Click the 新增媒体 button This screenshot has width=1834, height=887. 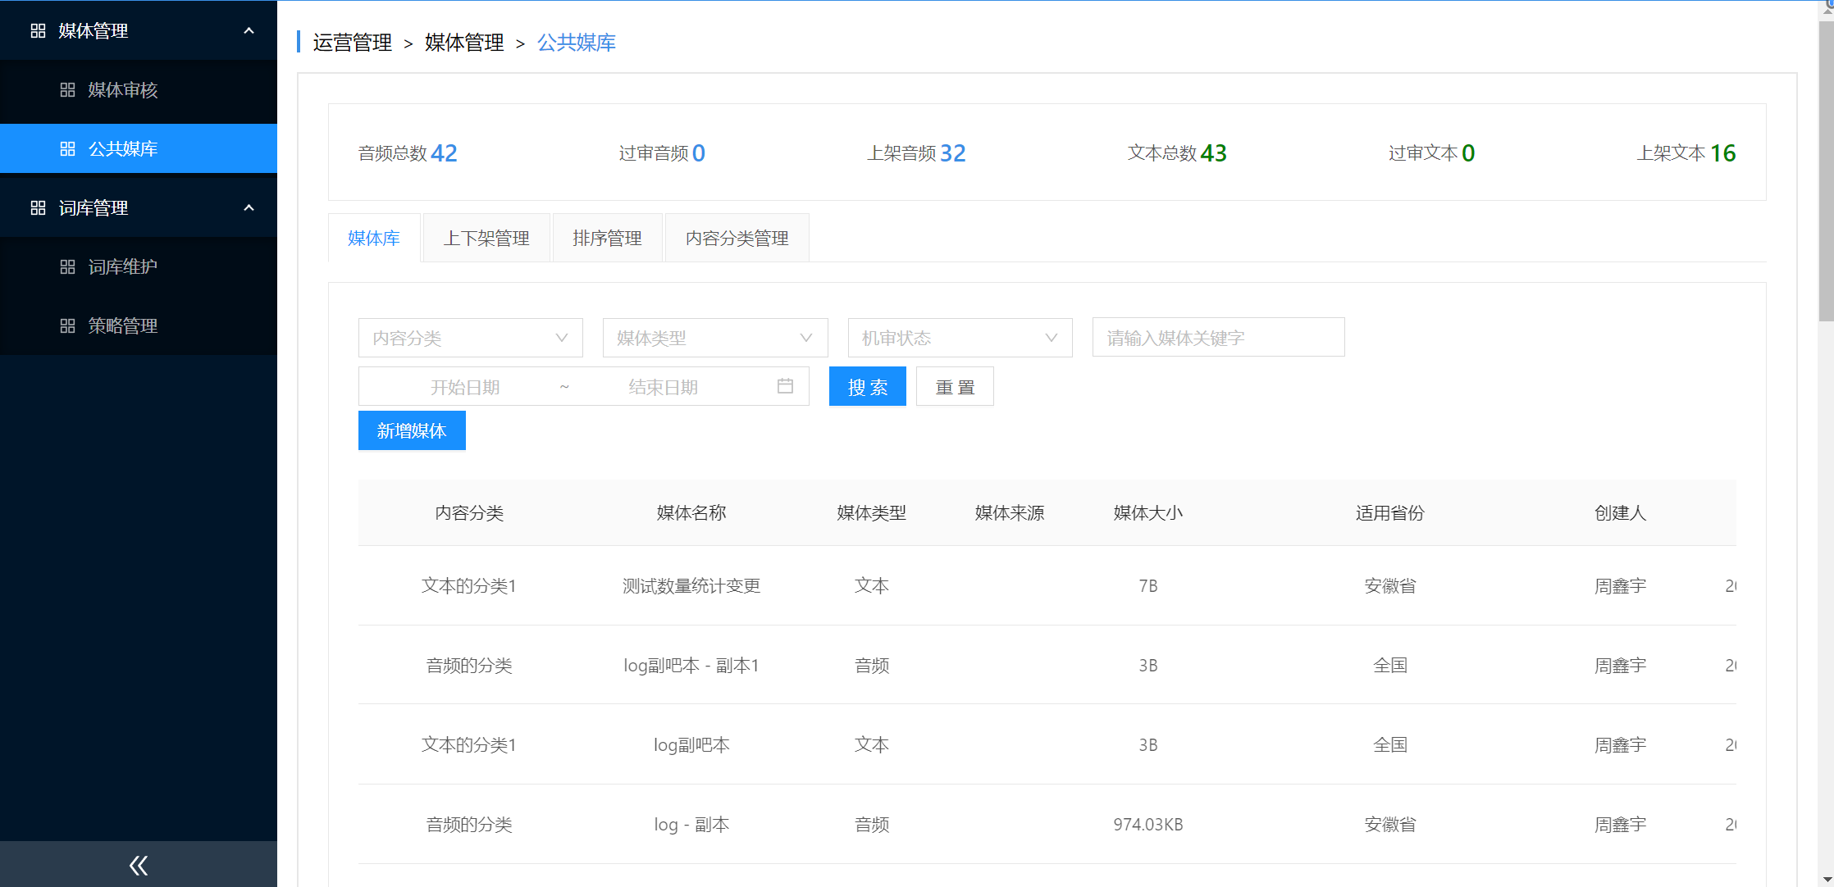click(412, 431)
